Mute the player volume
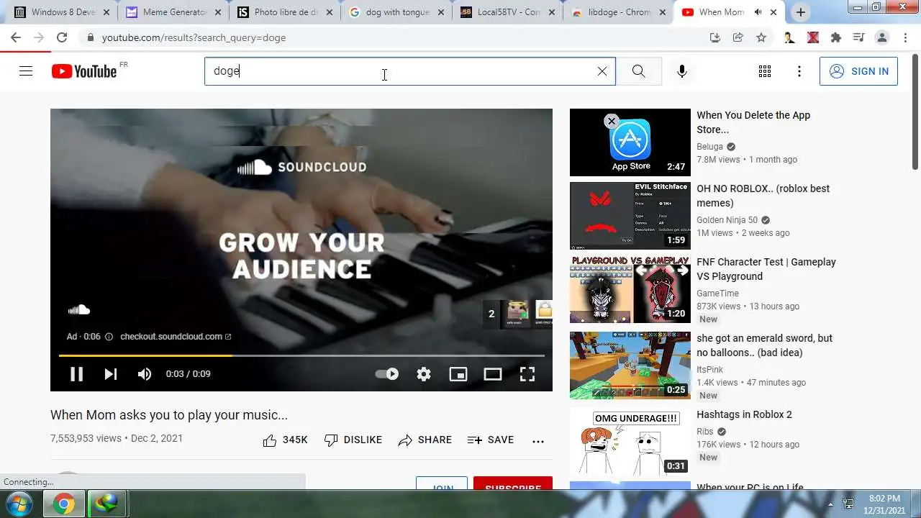921x518 pixels. point(145,374)
